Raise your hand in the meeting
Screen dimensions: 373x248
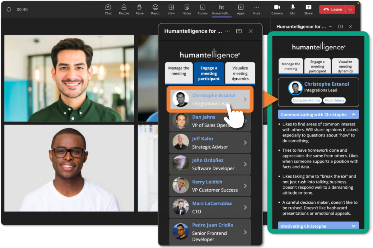point(139,9)
